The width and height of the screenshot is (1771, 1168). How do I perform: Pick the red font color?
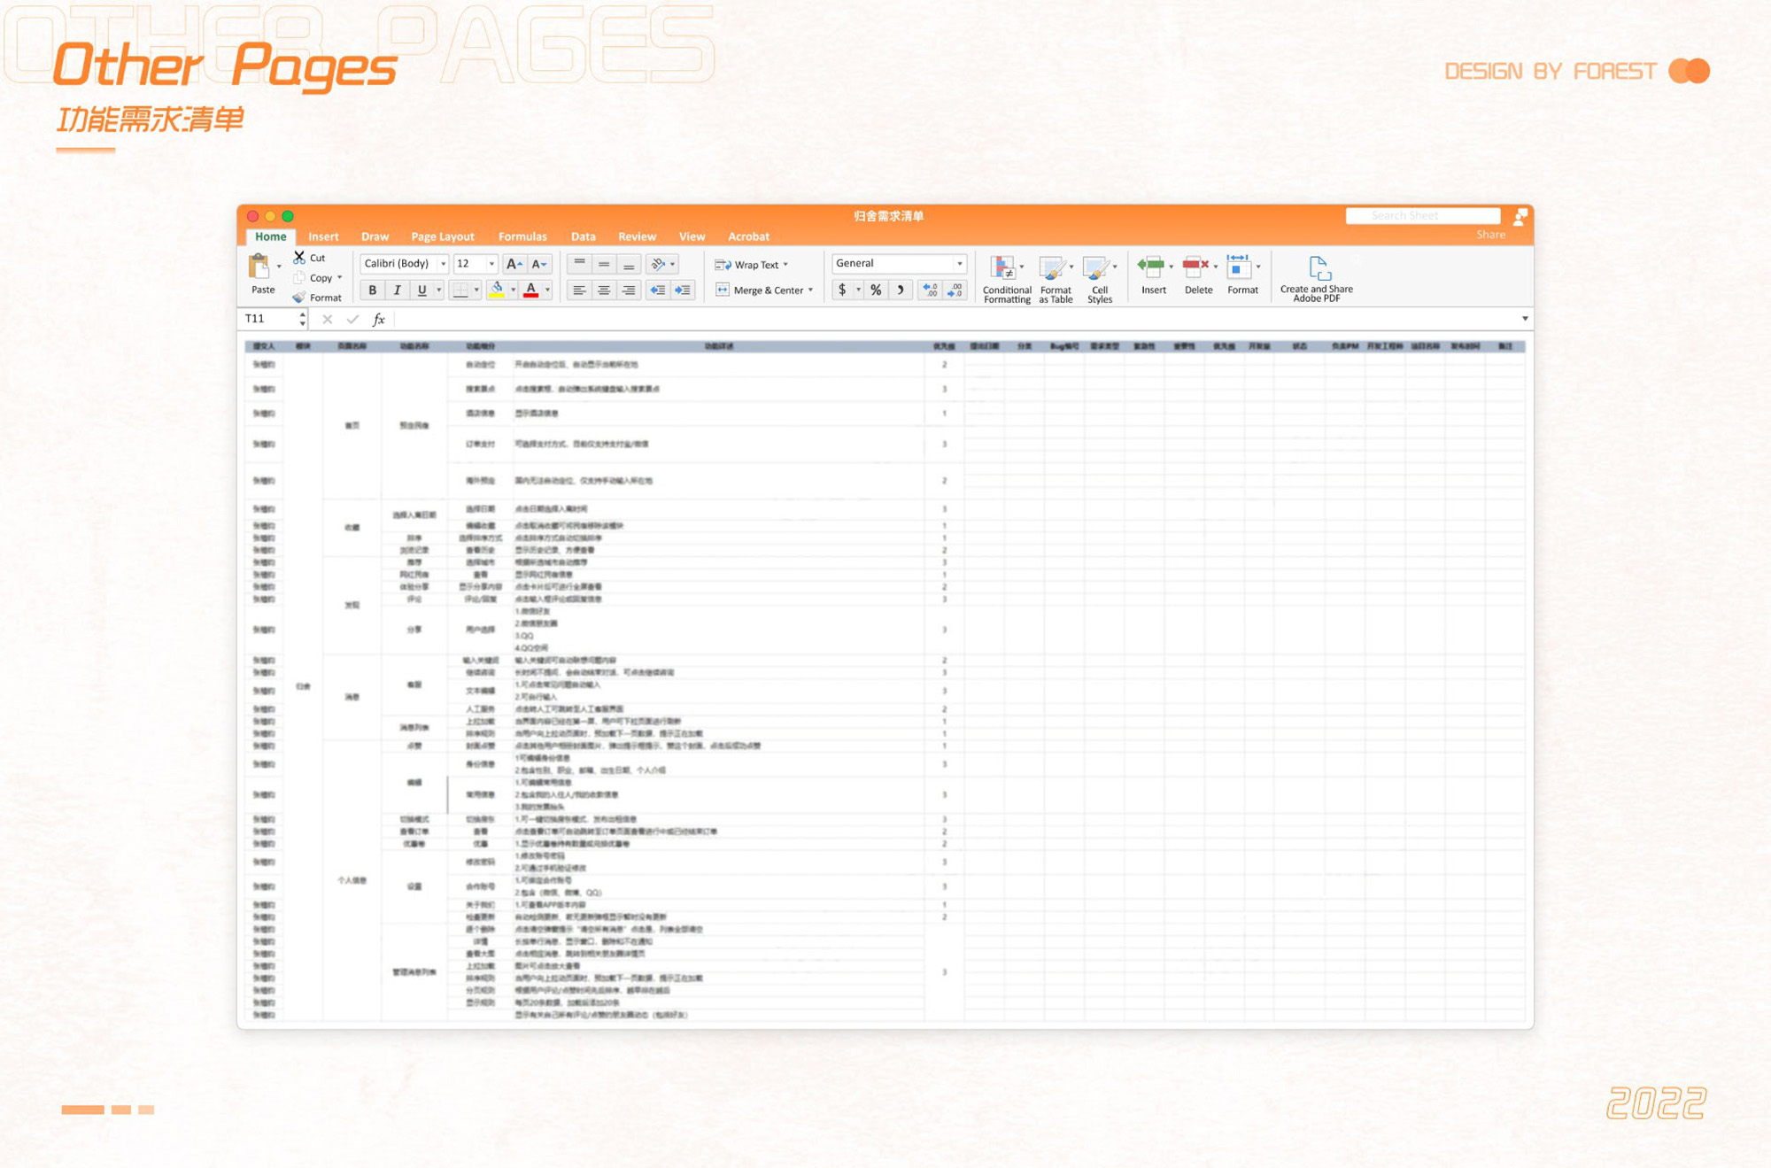[x=531, y=290]
